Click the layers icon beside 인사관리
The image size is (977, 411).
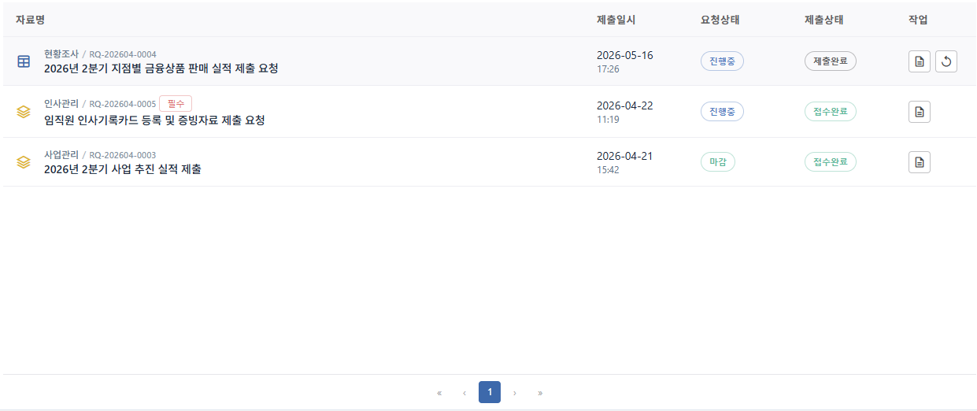coord(24,112)
